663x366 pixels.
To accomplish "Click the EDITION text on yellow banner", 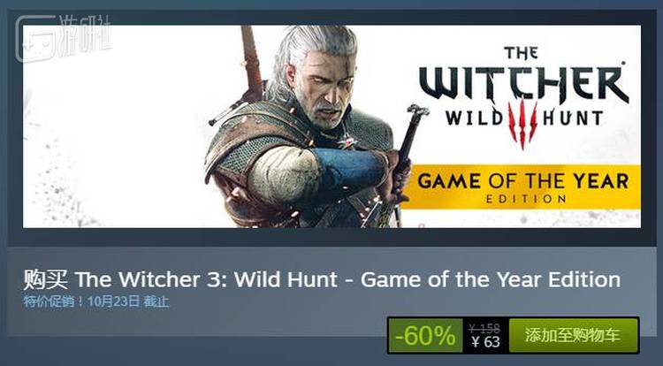I will click(x=526, y=199).
